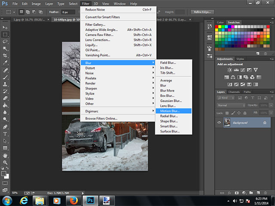Image resolution: width=275 pixels, height=206 pixels.
Task: Expand the Digimarc submenu
Action: click(118, 111)
